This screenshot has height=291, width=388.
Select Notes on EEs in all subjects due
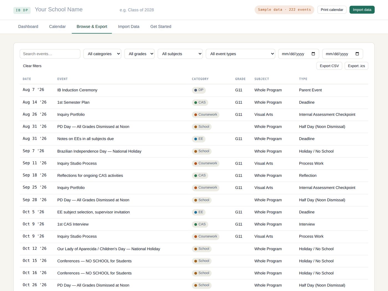pyautogui.click(x=85, y=139)
